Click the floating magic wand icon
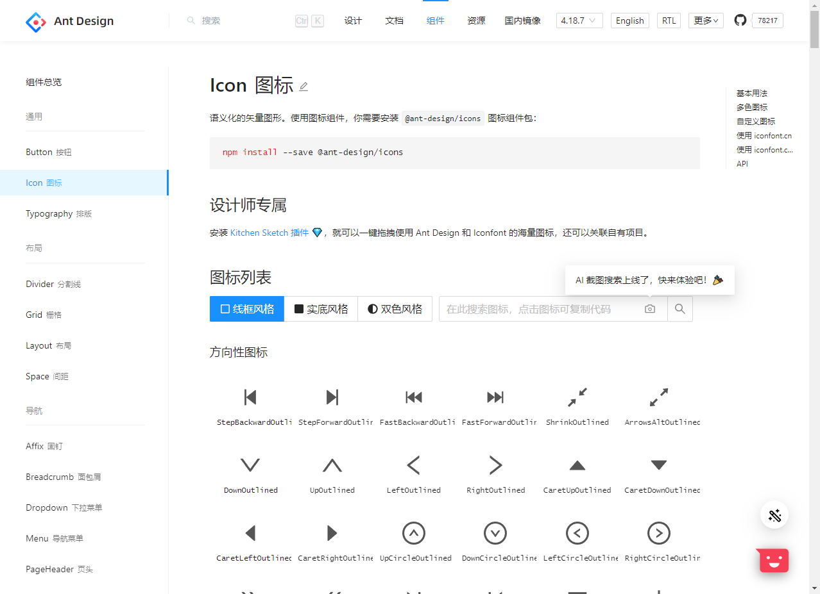820x594 pixels. 774,515
